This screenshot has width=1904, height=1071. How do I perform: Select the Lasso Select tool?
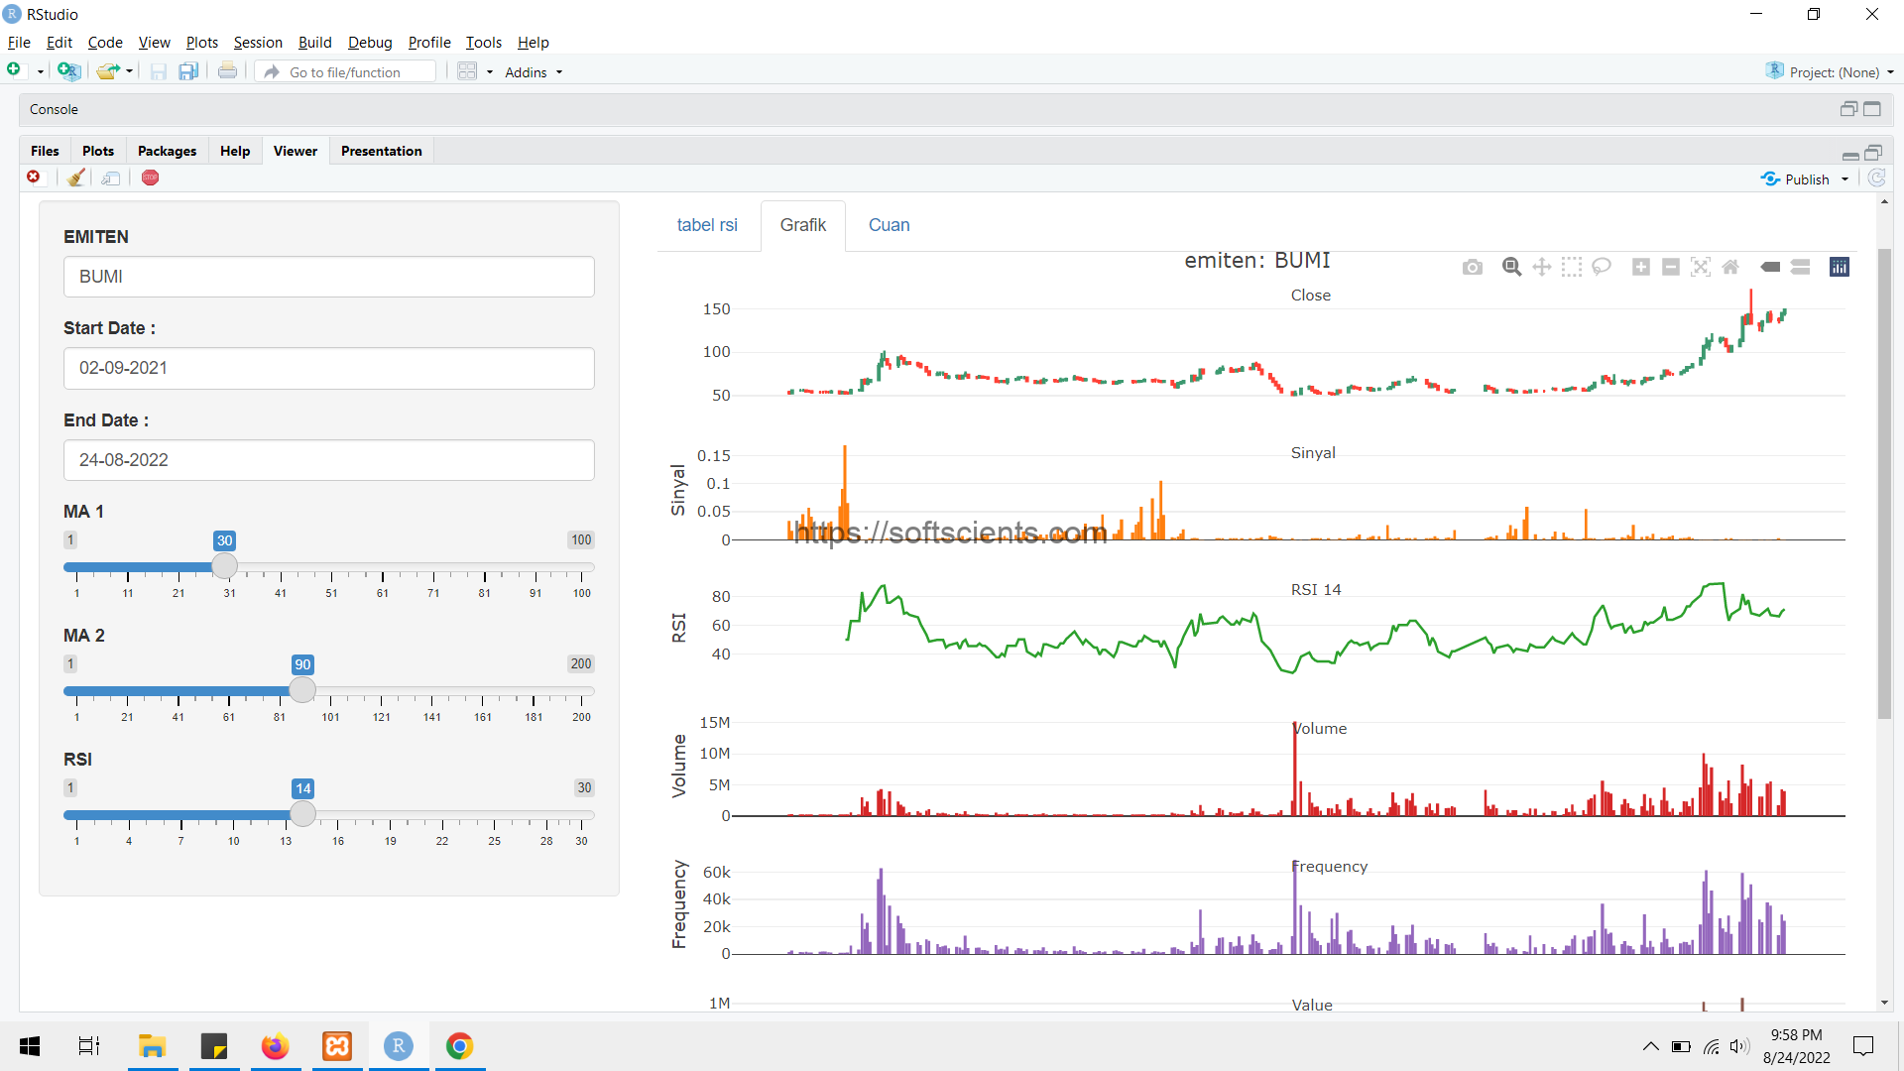[x=1602, y=267]
